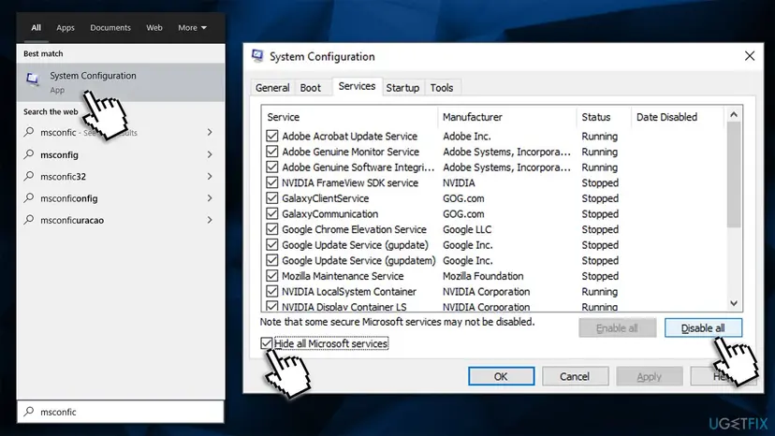Open the System Configuration app result
775x436 pixels.
point(121,82)
